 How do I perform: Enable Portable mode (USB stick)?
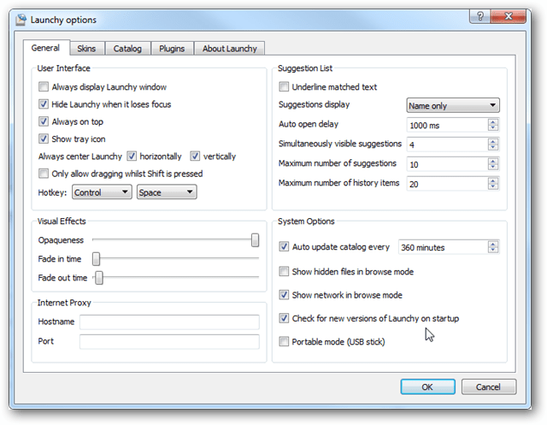tap(284, 341)
